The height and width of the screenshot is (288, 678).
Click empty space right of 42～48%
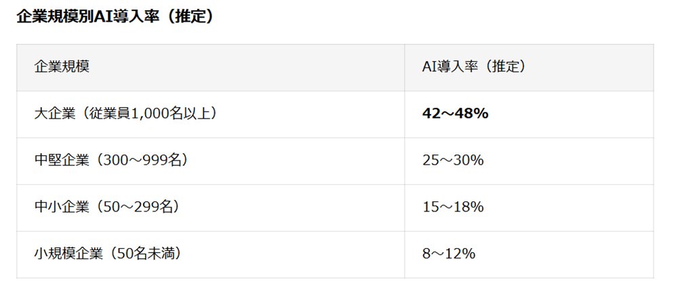pos(571,114)
